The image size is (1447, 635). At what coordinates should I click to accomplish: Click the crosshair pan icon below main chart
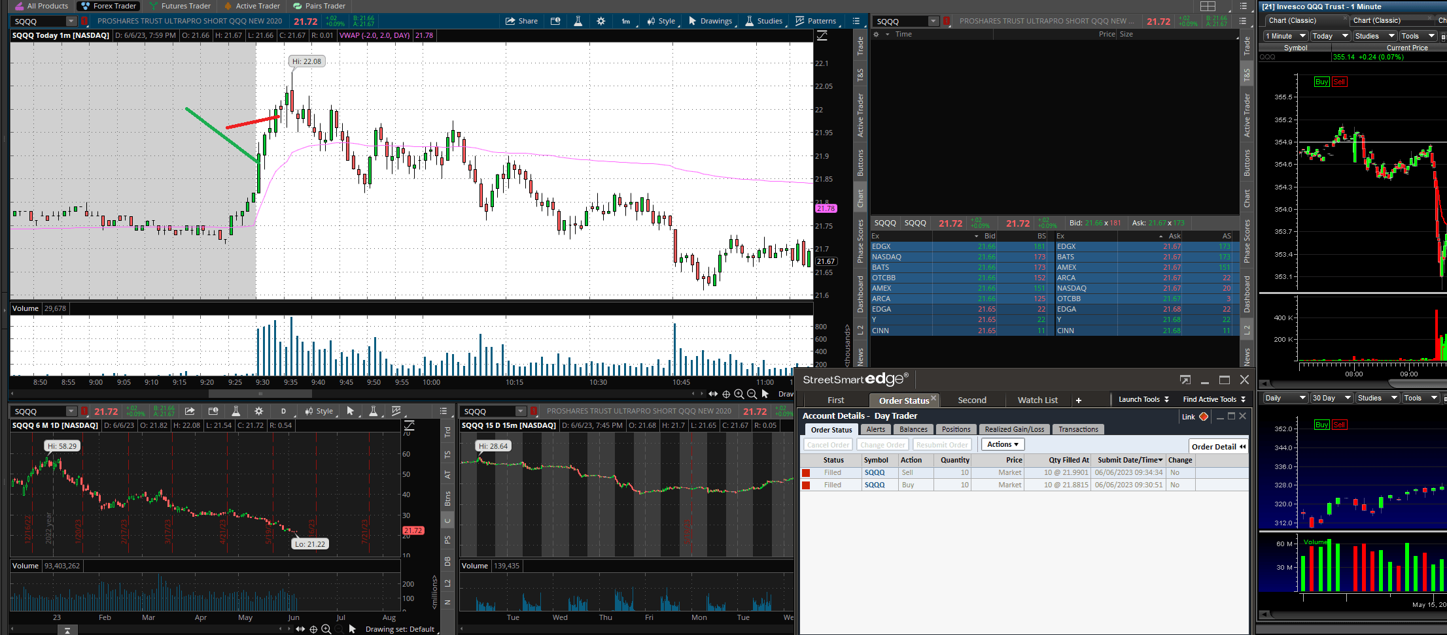(725, 394)
